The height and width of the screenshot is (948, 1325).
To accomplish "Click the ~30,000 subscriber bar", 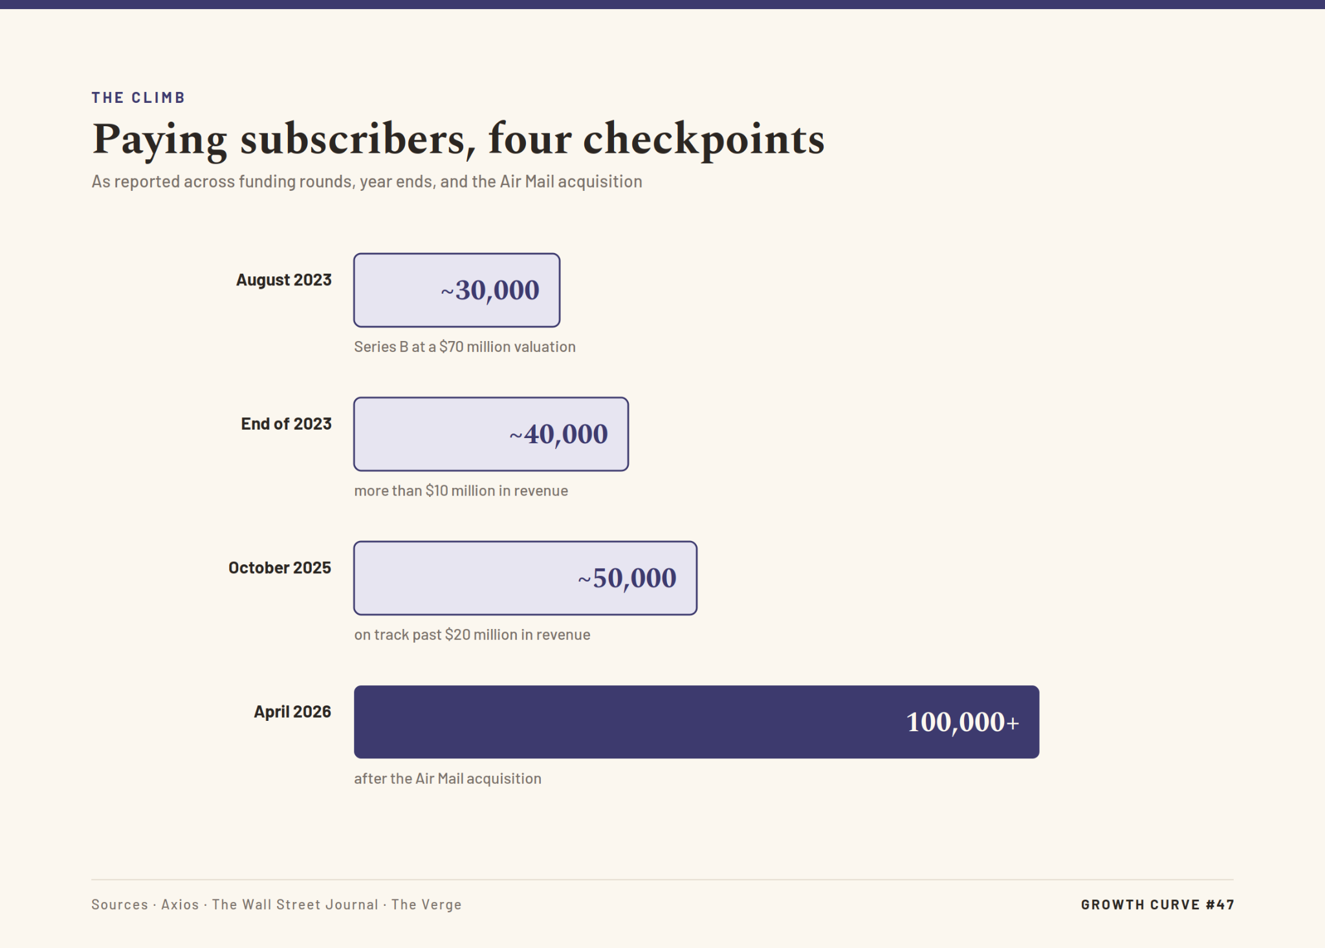I will click(457, 290).
